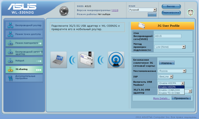Click the ASUS logo
This screenshot has width=199, height=119.
[x=22, y=6]
